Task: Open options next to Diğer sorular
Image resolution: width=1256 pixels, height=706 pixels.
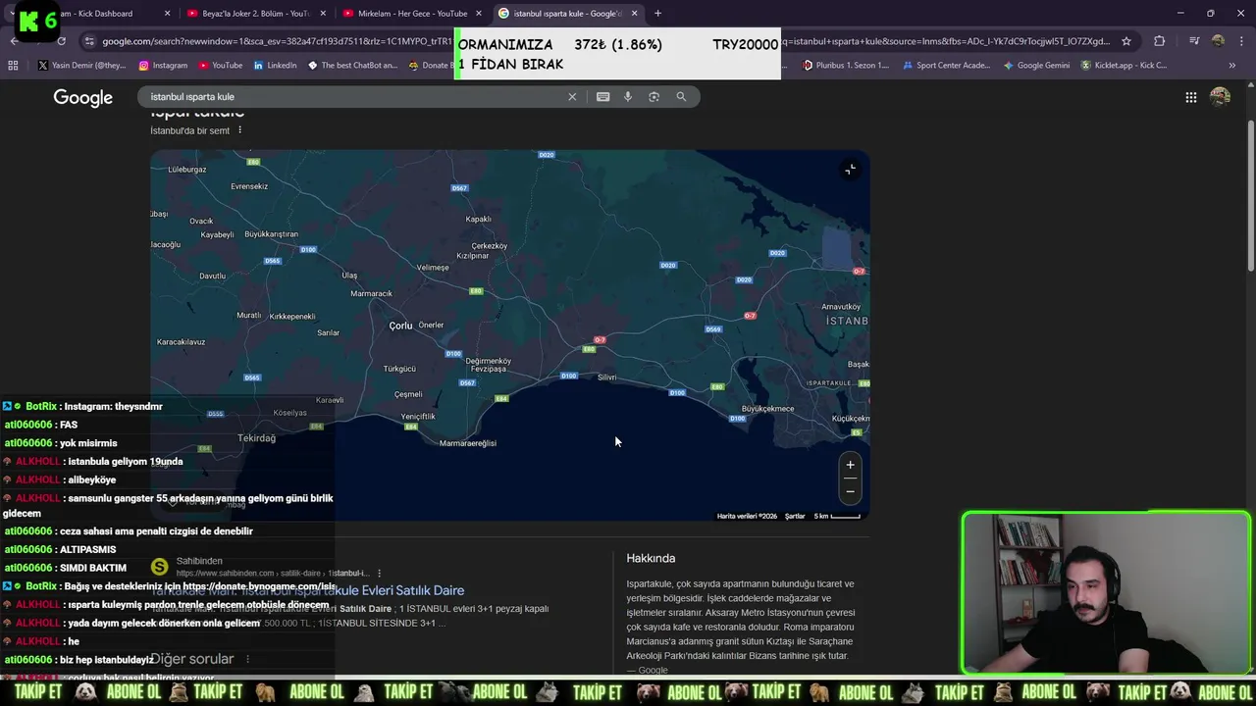Action: [x=247, y=659]
